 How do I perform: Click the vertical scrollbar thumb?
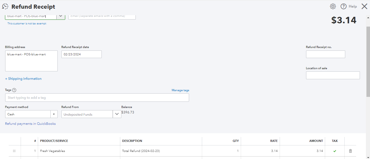coord(368,62)
